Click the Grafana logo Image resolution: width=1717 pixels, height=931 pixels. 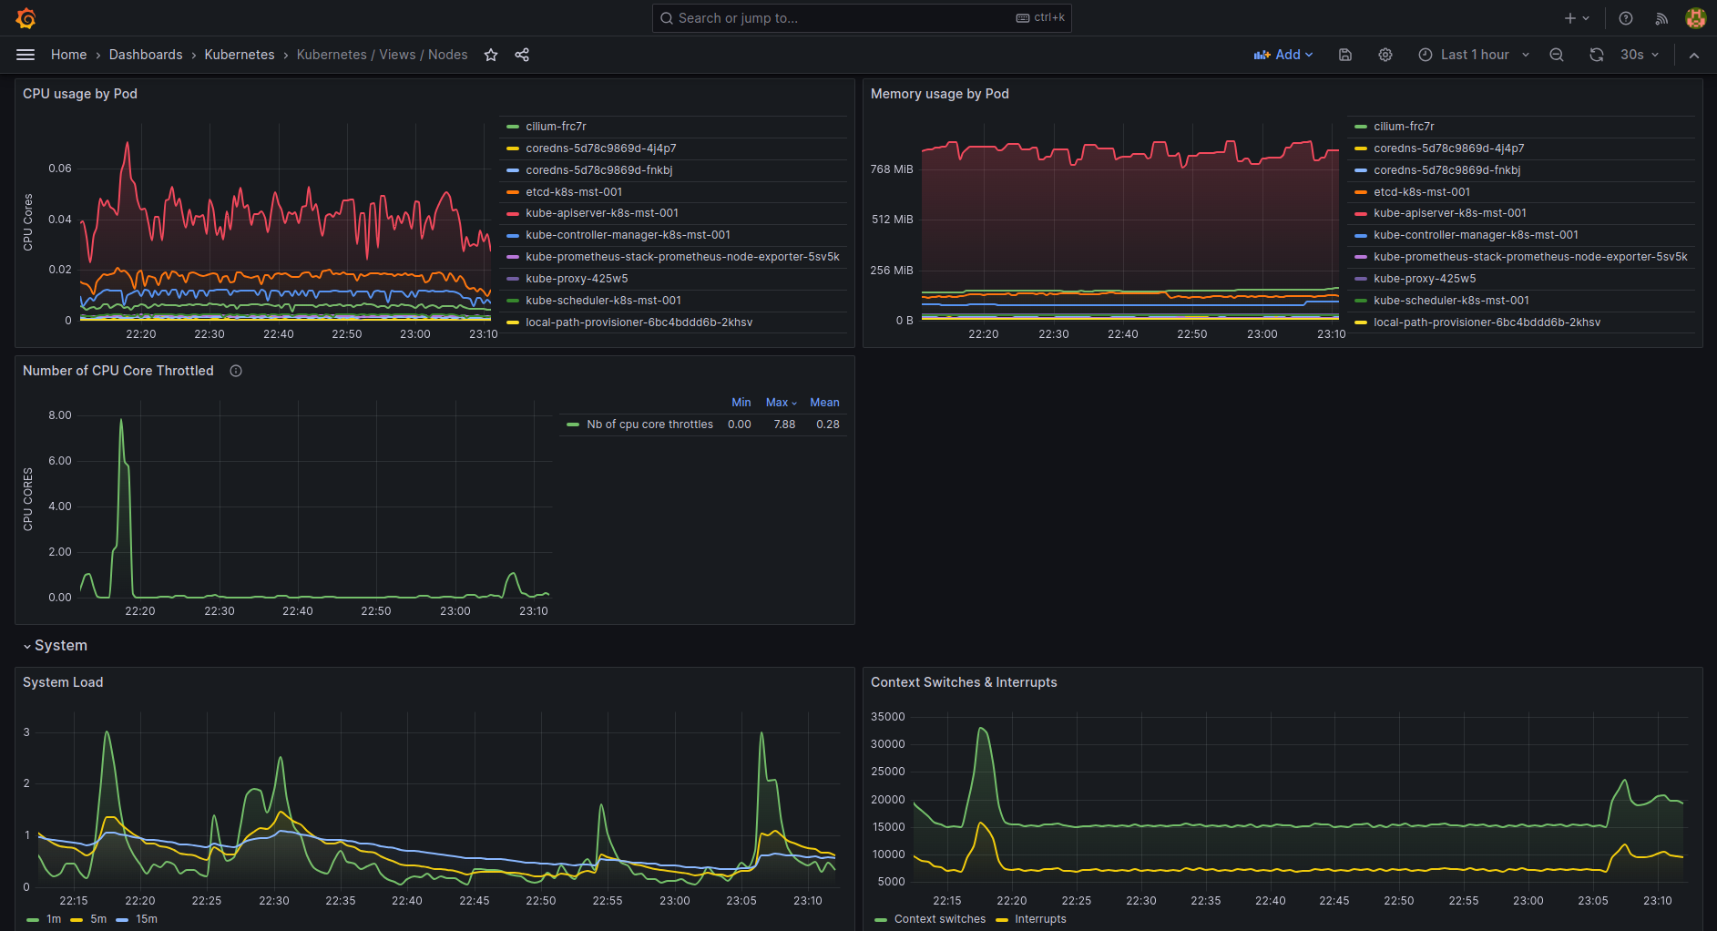tap(25, 17)
